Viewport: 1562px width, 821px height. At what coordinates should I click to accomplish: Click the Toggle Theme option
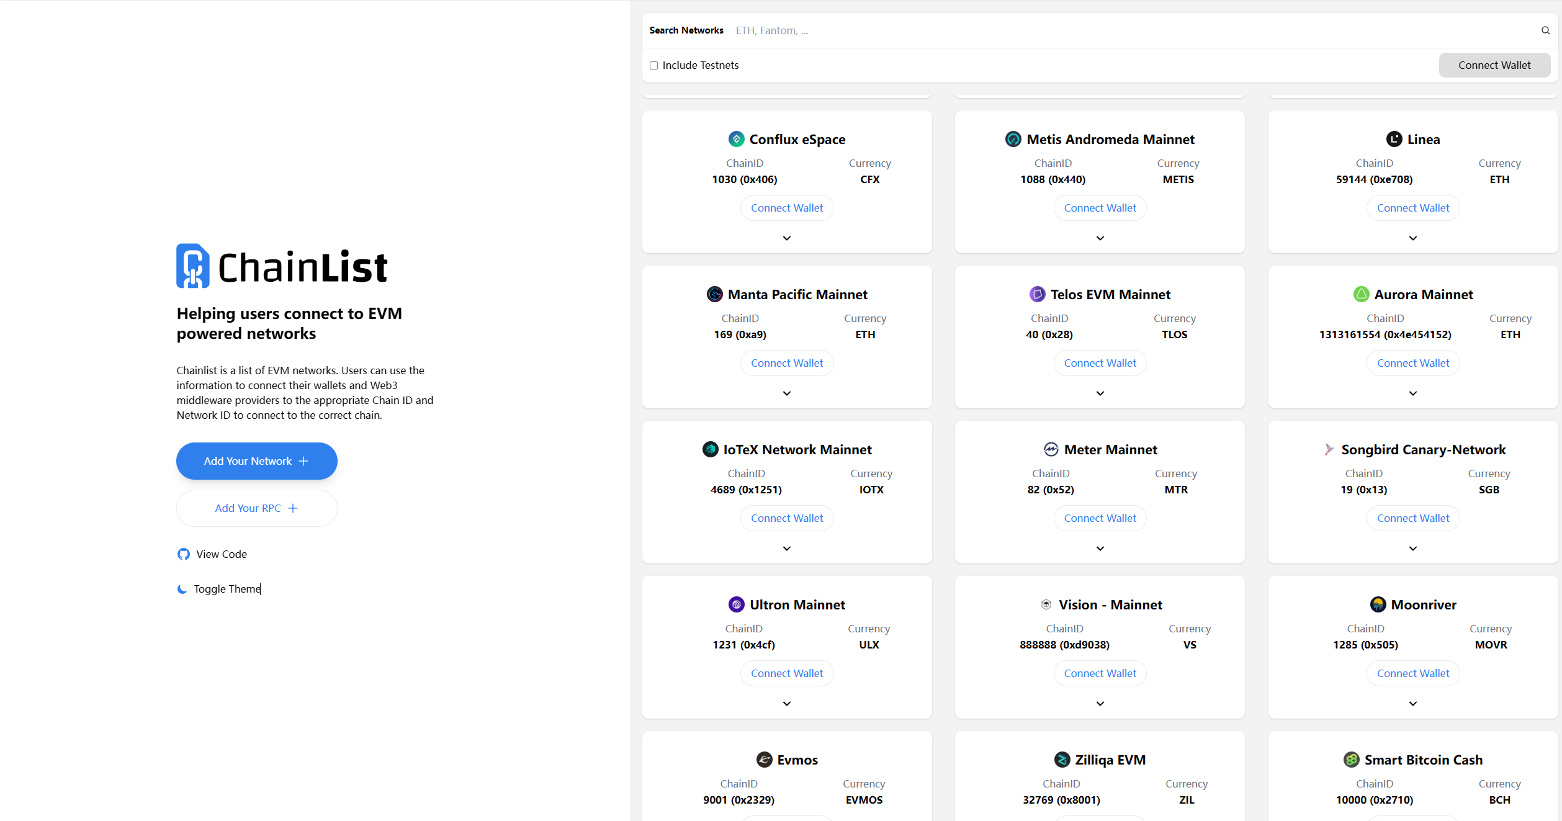(x=219, y=589)
